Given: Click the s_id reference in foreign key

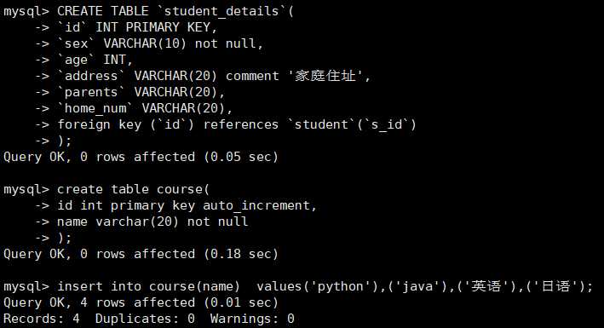Looking at the screenshot, I should coord(387,124).
